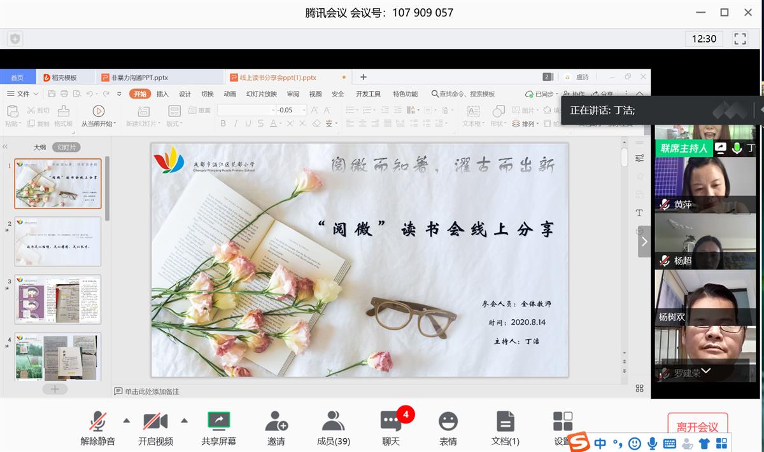
Task: Open the 文档(1) documents panel
Action: pos(505,421)
